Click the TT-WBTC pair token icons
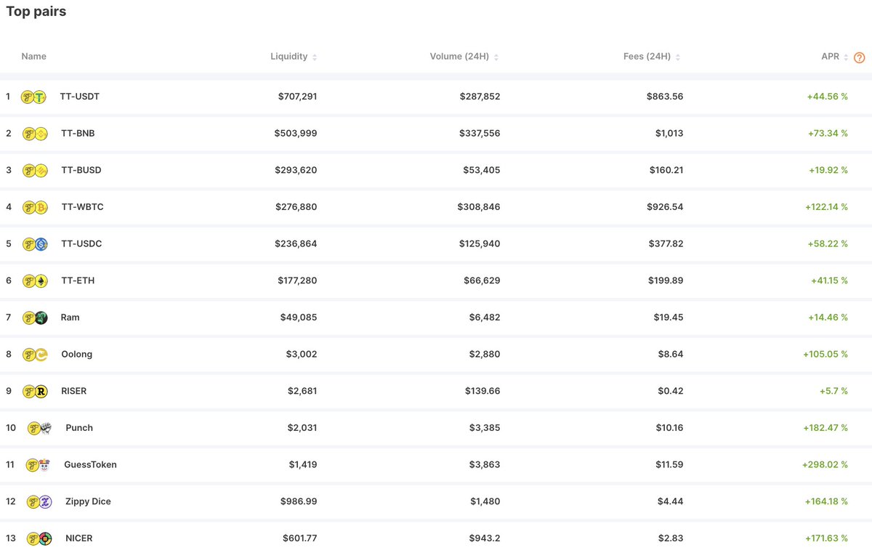 pyautogui.click(x=35, y=207)
